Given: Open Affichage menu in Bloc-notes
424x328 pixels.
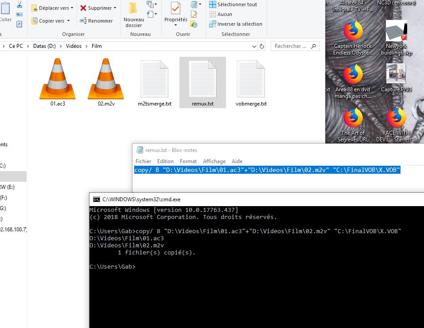Looking at the screenshot, I should (x=214, y=161).
